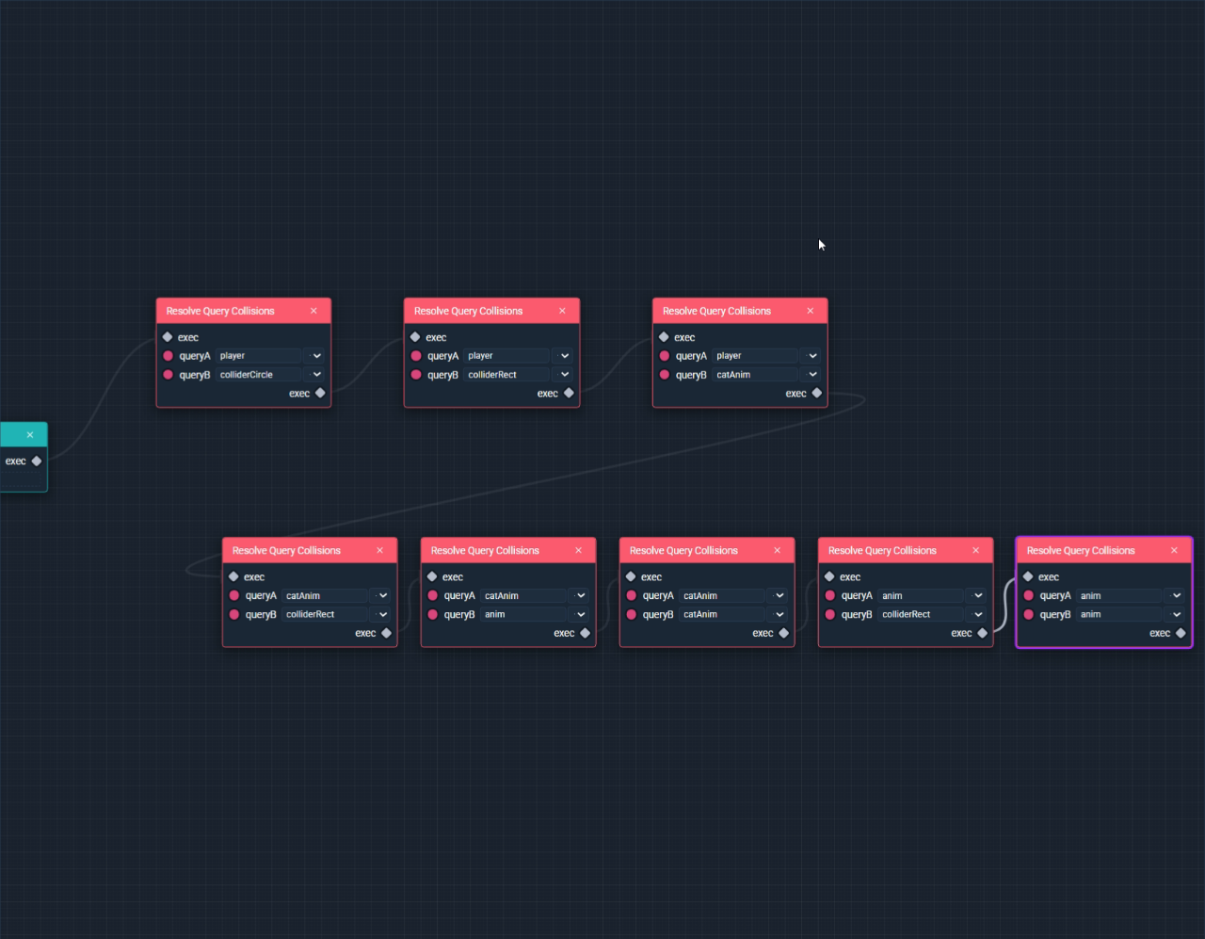Click queryA pin of player/colliderRect node
The height and width of the screenshot is (939, 1205).
[416, 356]
